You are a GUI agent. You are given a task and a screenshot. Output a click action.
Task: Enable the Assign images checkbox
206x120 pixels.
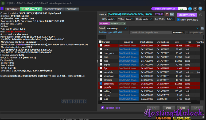click(187, 32)
